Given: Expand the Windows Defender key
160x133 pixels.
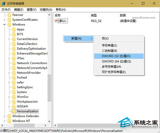Looking at the screenshot, I should click(4, 116).
